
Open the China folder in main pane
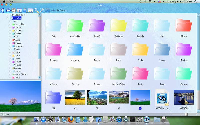point(184,25)
